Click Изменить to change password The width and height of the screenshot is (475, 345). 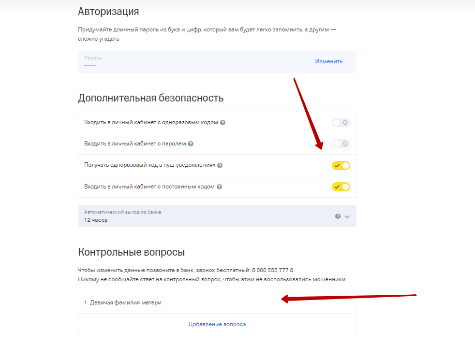(329, 61)
